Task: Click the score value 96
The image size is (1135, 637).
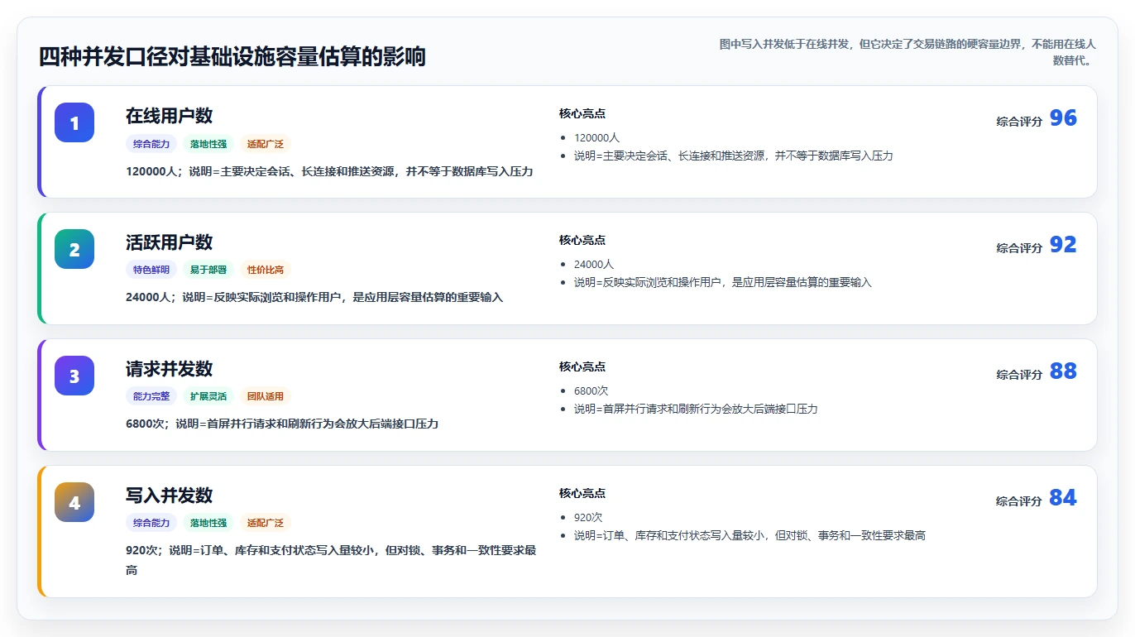Action: click(x=1063, y=118)
